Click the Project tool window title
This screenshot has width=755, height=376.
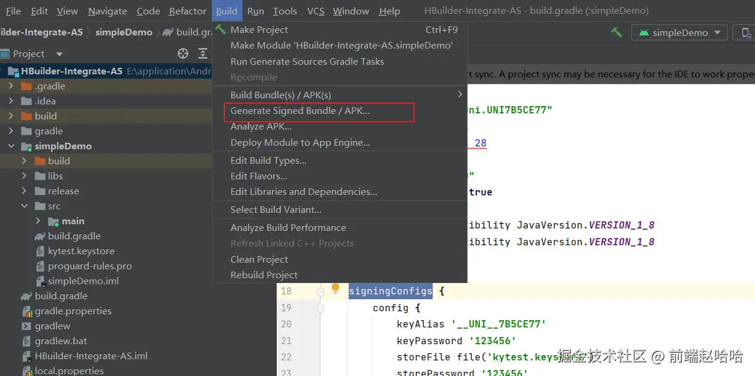click(29, 53)
